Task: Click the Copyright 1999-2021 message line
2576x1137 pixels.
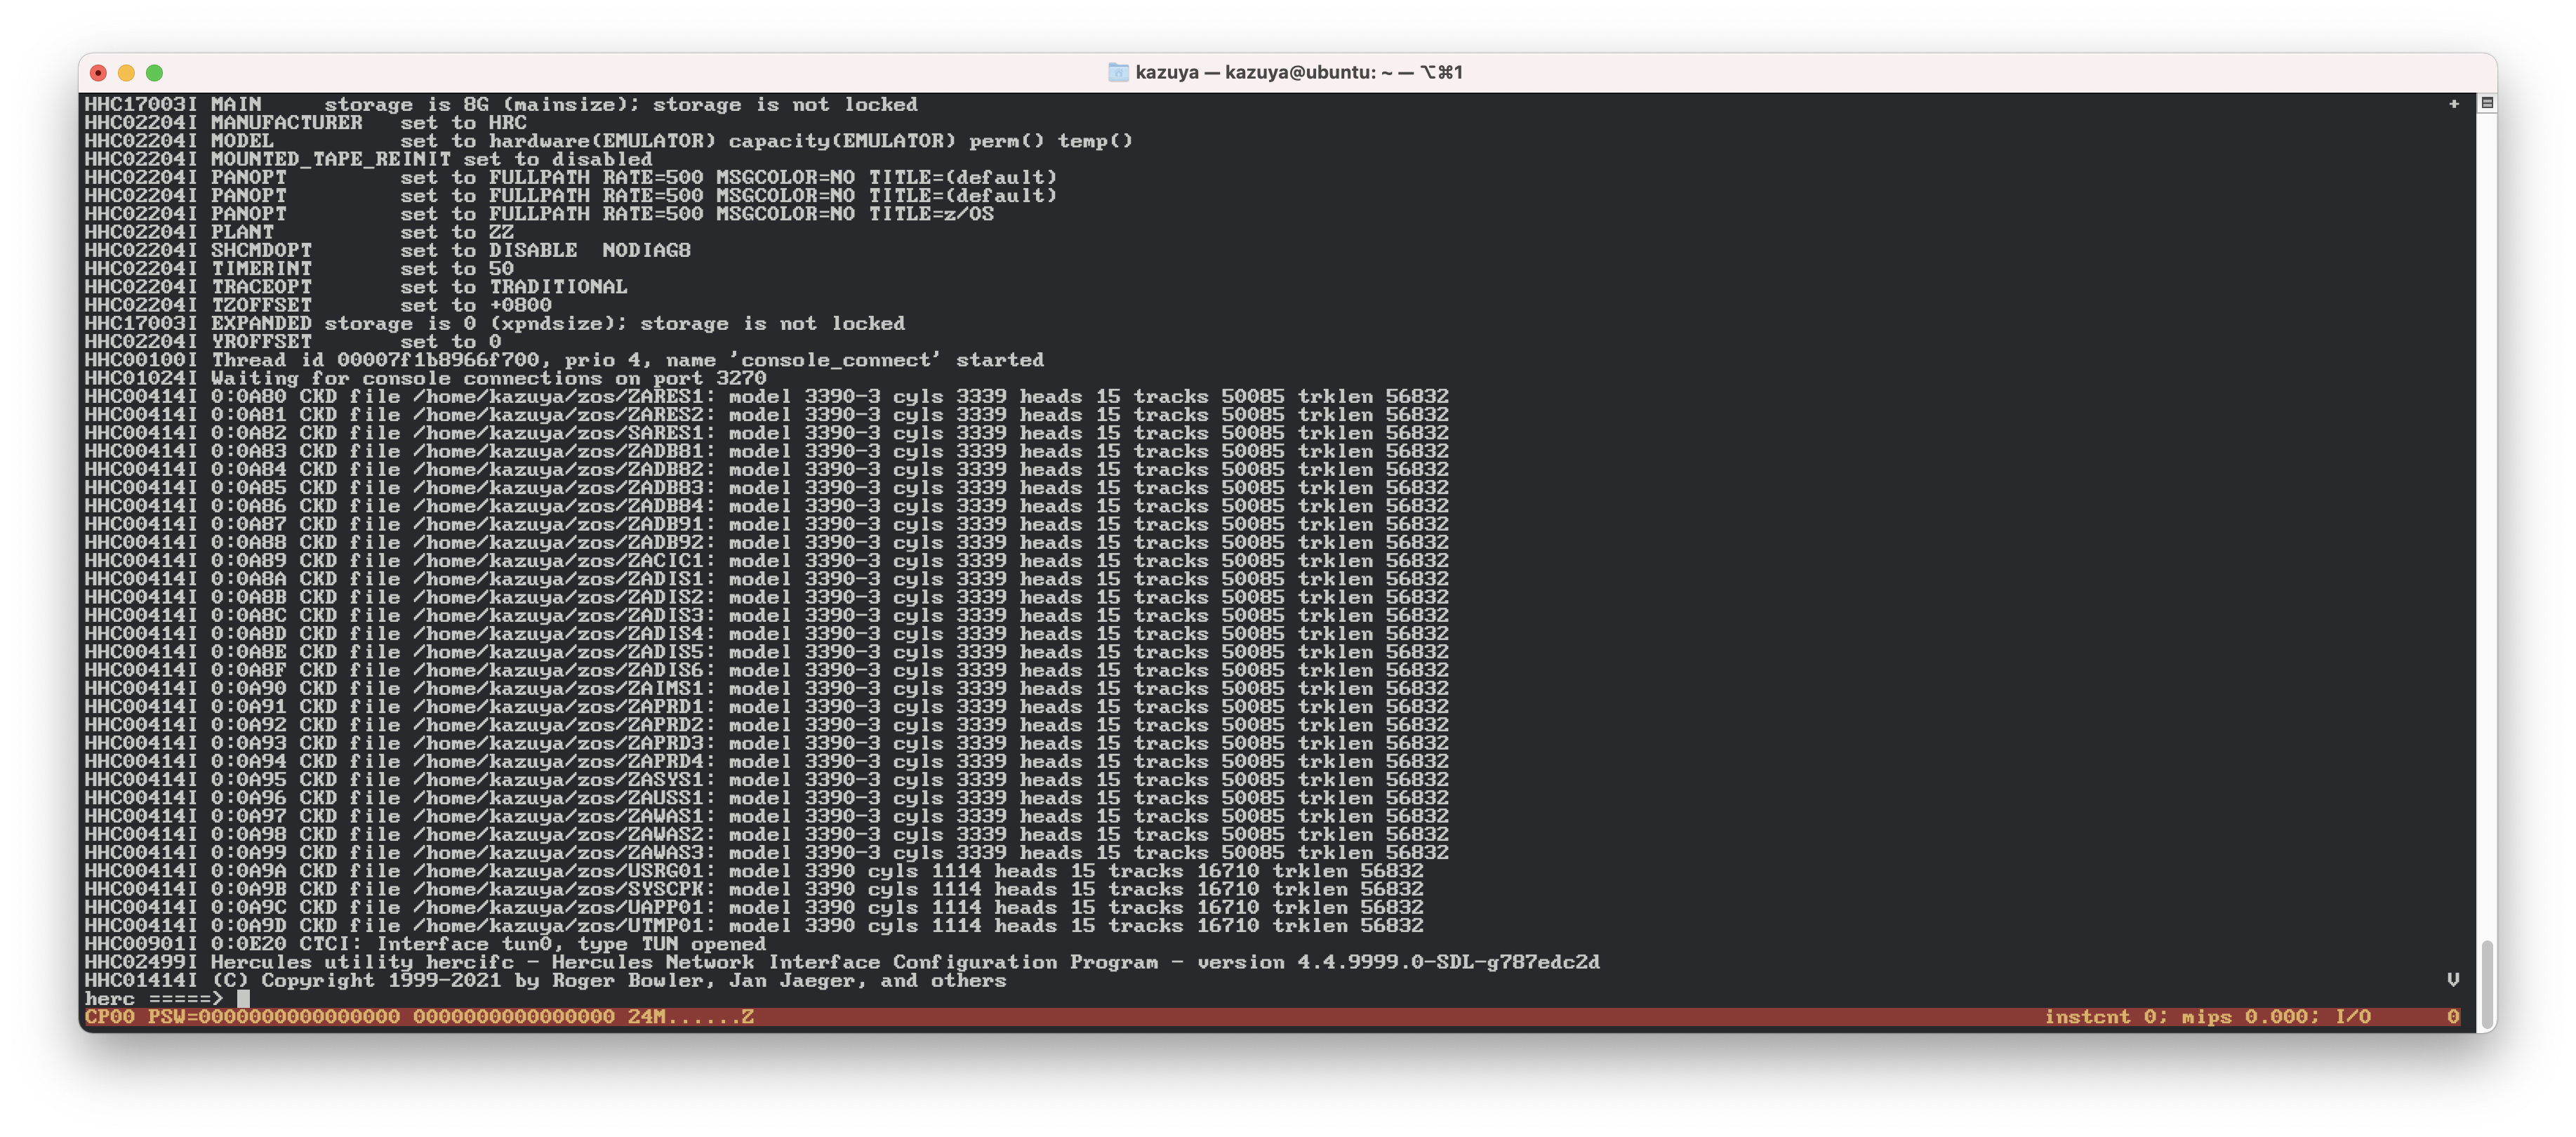Action: click(608, 980)
